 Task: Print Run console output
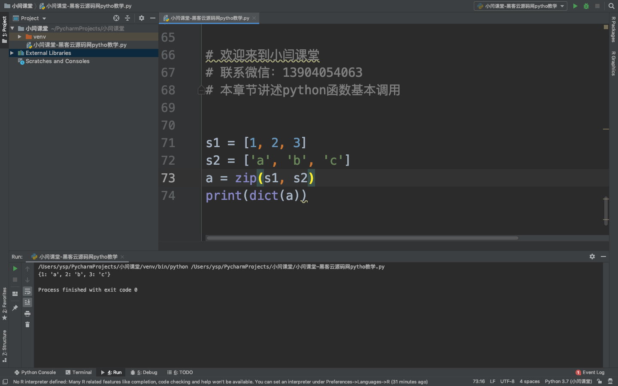pos(27,314)
